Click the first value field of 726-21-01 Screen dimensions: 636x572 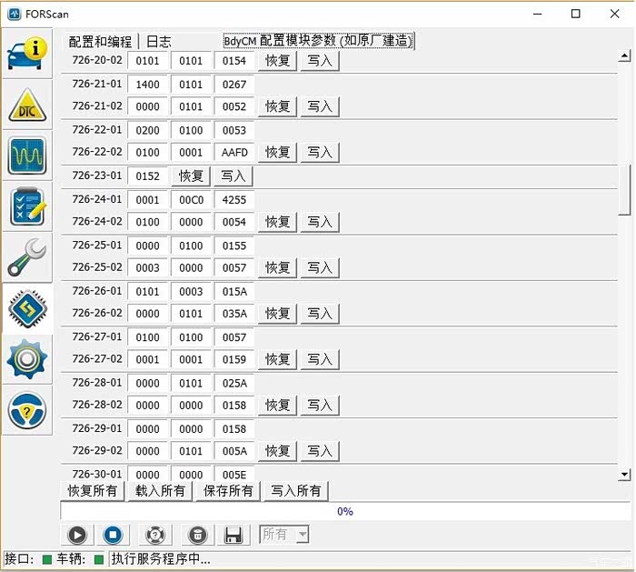(x=147, y=85)
